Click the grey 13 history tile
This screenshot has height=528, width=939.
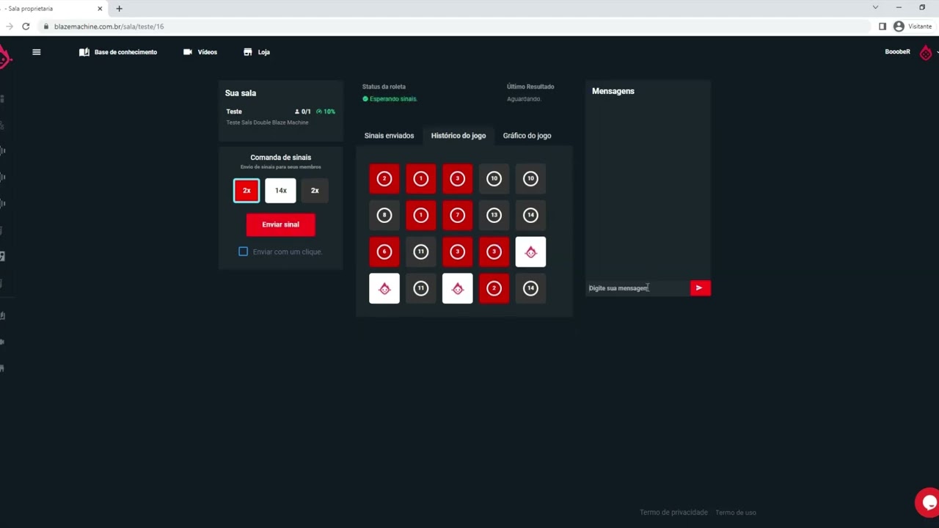[x=494, y=215]
